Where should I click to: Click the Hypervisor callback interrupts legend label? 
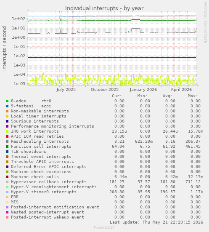click(x=49, y=182)
